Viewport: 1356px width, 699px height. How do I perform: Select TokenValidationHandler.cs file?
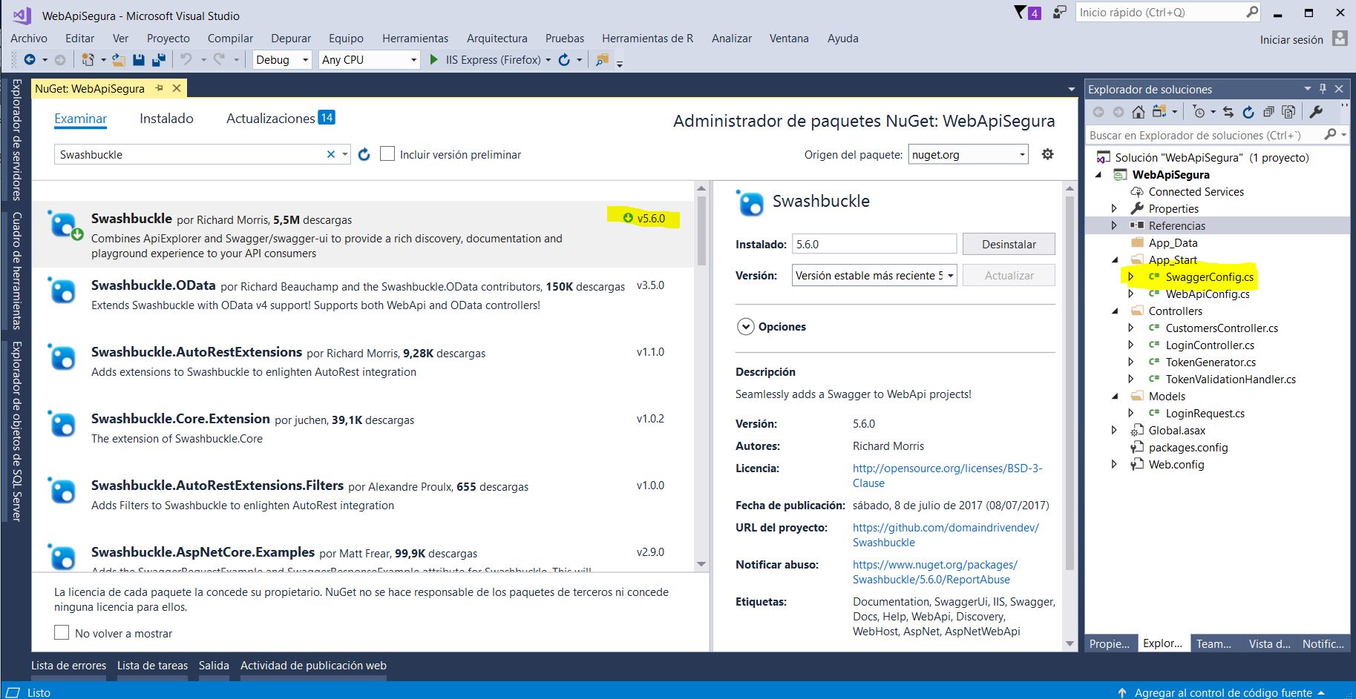tap(1231, 379)
